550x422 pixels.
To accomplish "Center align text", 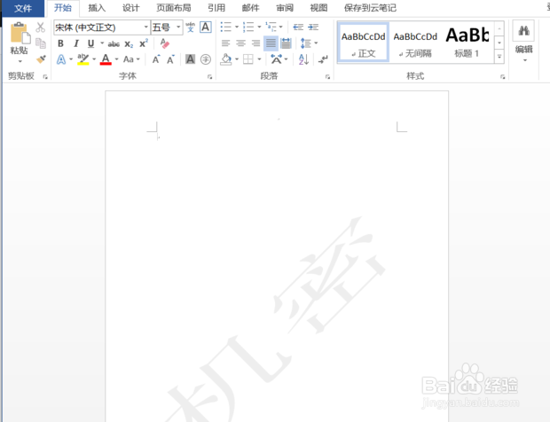I will 240,43.
